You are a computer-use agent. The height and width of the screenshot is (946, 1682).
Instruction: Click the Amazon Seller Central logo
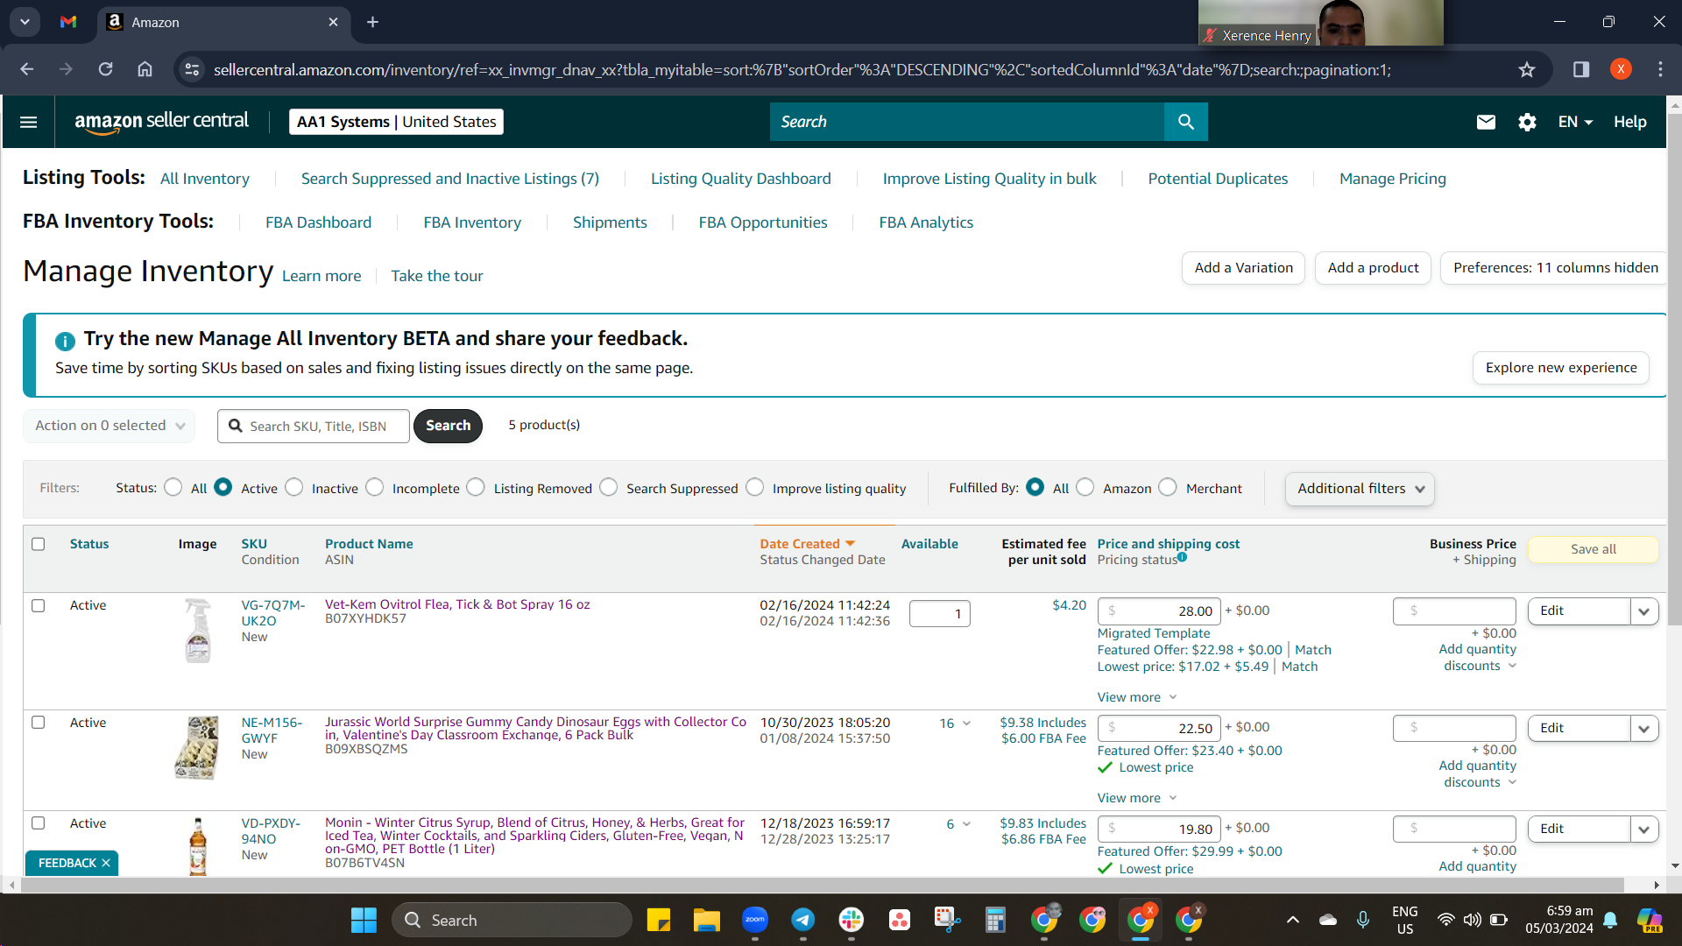pyautogui.click(x=161, y=122)
